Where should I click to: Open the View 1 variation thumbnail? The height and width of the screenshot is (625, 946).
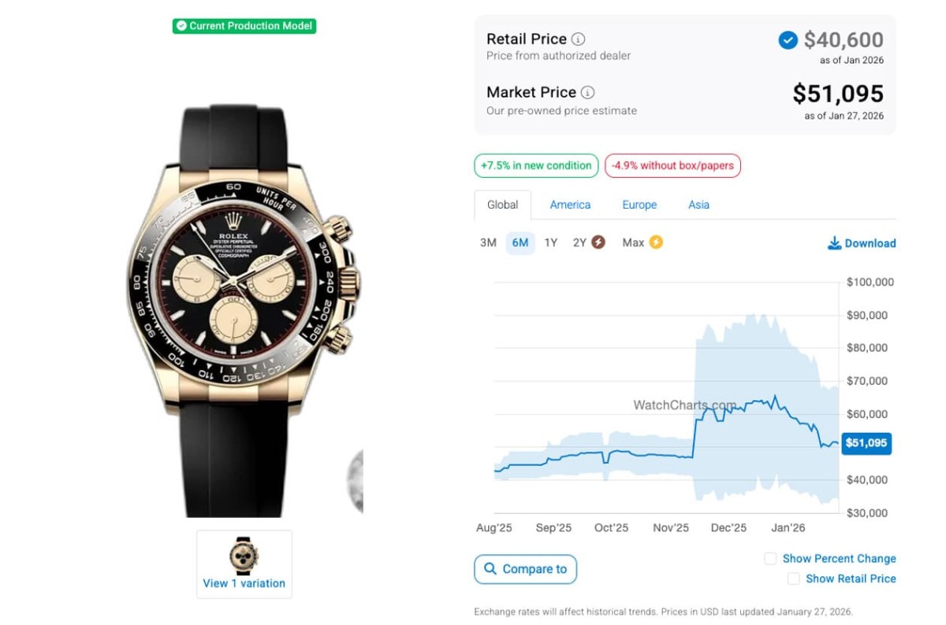[x=244, y=564]
